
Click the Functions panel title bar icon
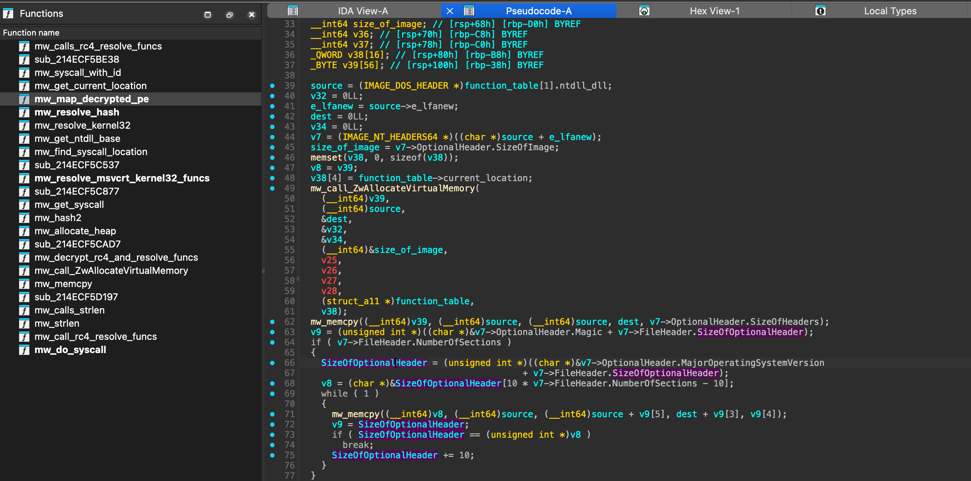8,14
